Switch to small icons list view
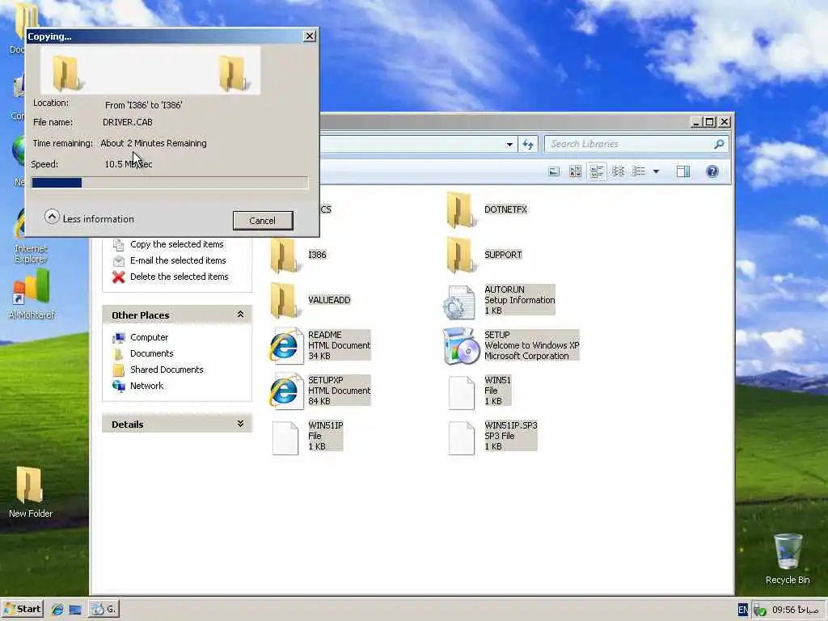This screenshot has width=828, height=621. (x=618, y=171)
